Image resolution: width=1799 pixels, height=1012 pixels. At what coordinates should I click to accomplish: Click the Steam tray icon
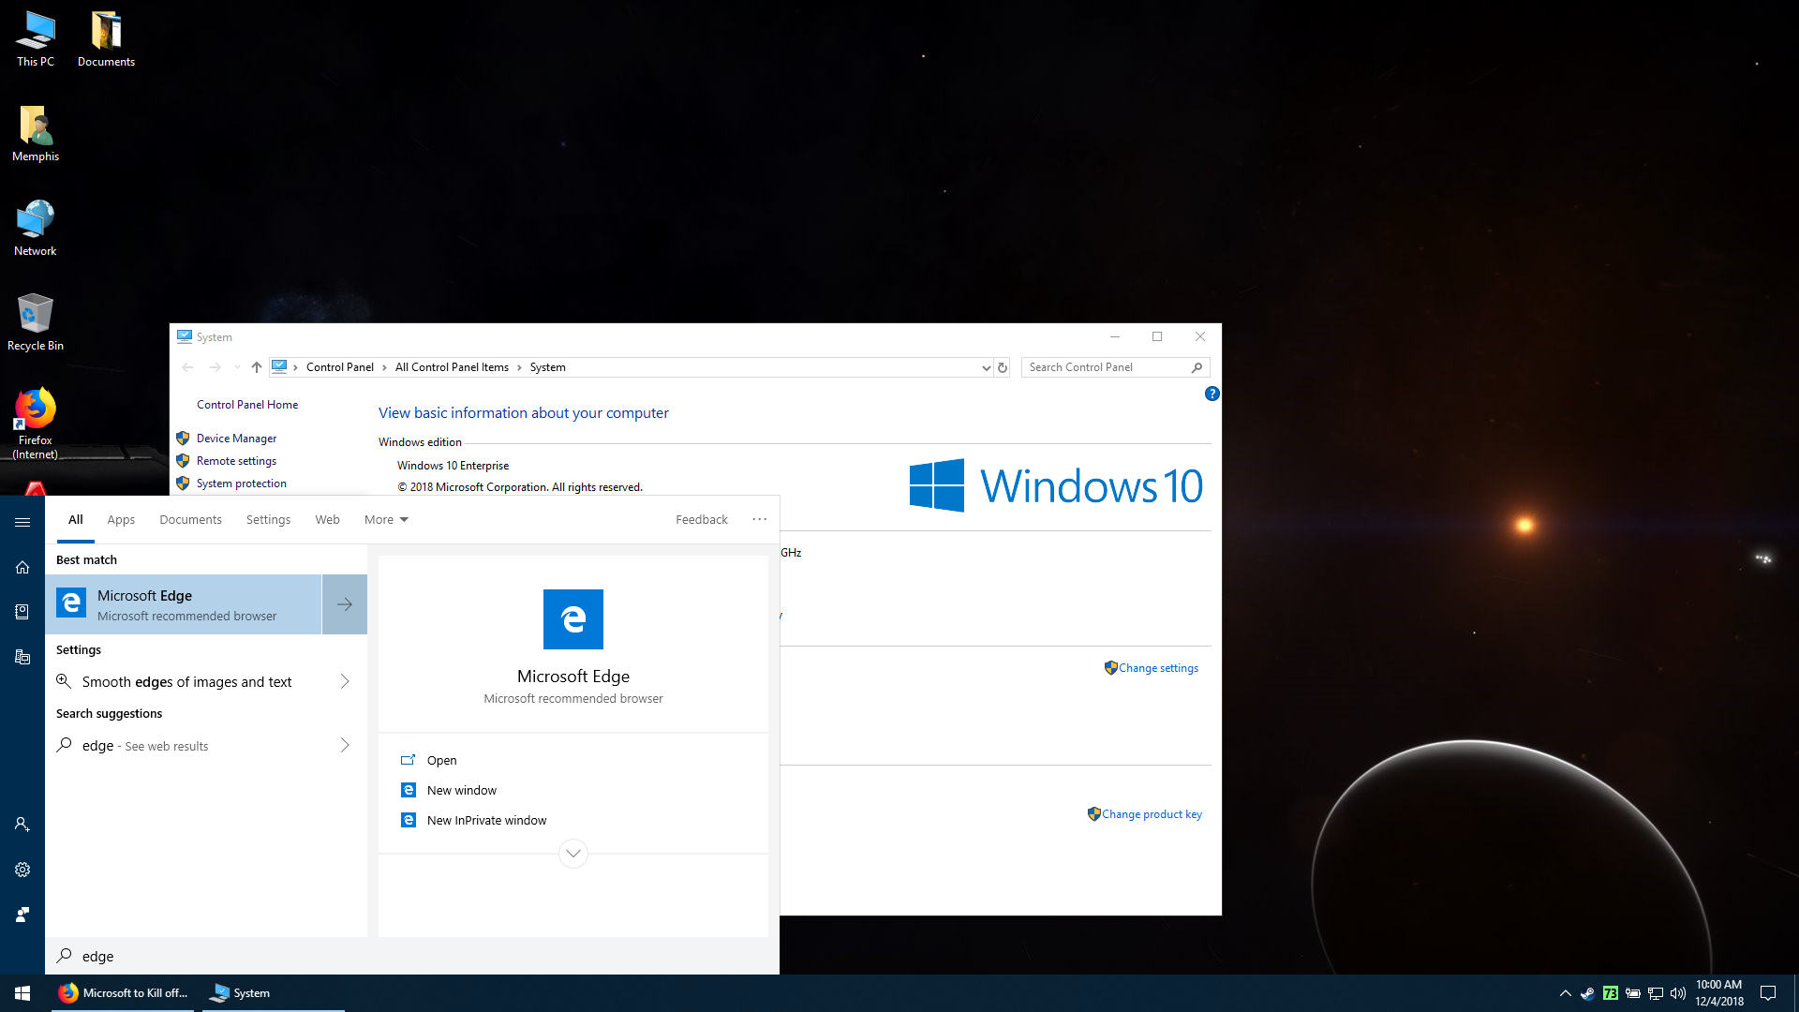tap(1587, 993)
